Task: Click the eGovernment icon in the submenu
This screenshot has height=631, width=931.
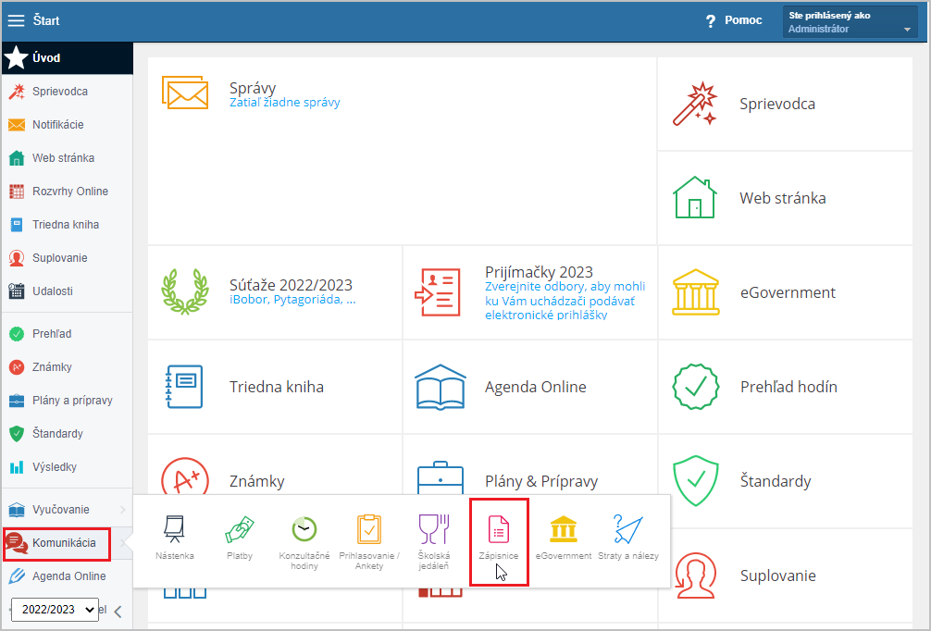Action: (x=564, y=530)
